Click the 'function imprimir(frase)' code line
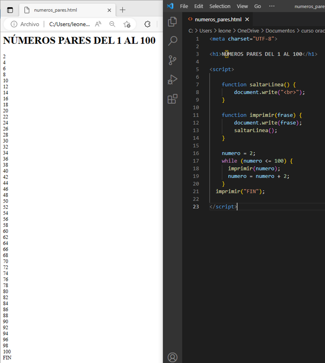 [x=262, y=115]
